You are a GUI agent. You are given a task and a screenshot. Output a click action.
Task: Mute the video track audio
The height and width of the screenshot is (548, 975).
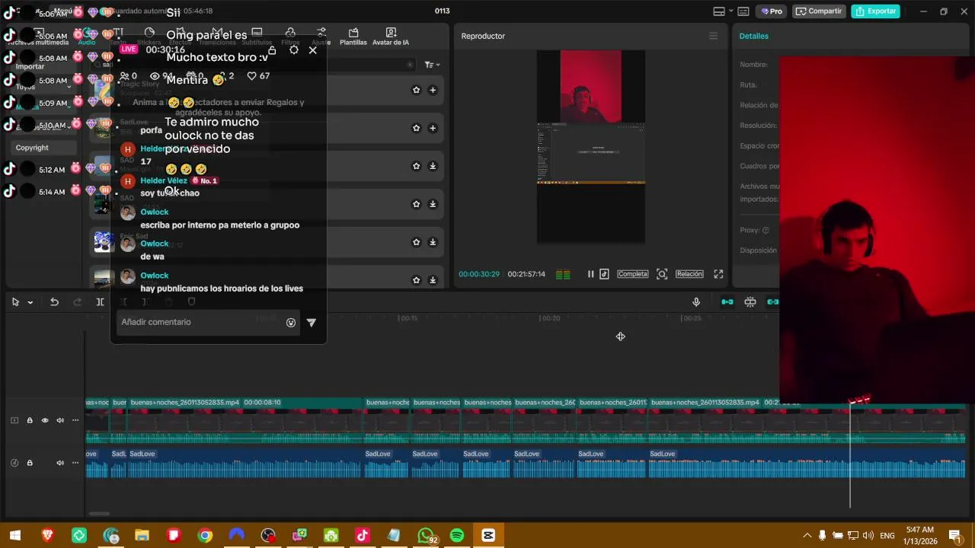59,420
